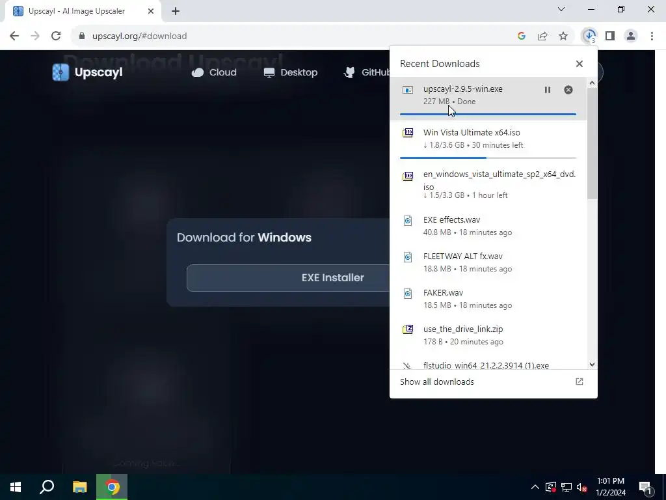Click the share page icon
Viewport: 666px width, 500px height.
click(542, 36)
